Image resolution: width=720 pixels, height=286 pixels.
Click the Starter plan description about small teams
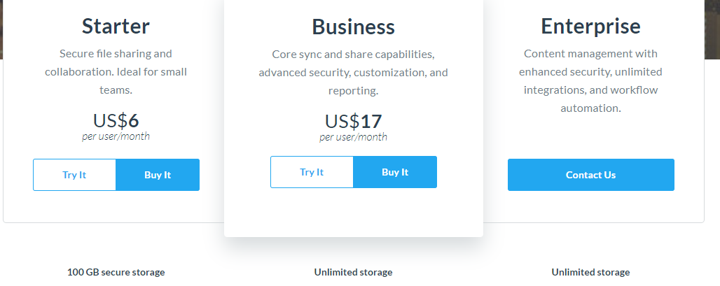116,72
